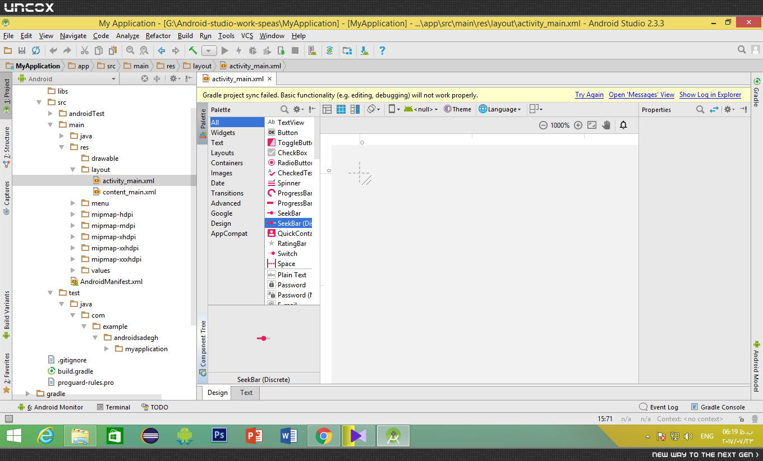Open the run configuration dropdown in toolbar
Image resolution: width=763 pixels, height=461 pixels.
coord(209,50)
